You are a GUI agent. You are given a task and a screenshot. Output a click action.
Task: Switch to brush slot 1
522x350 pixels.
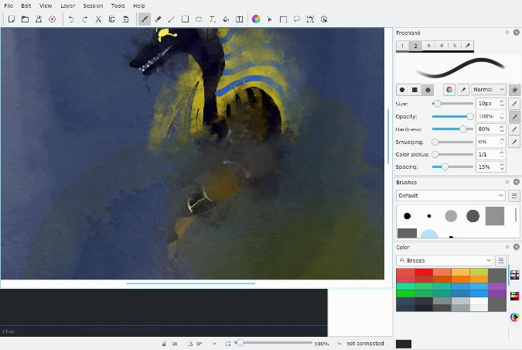(402, 46)
